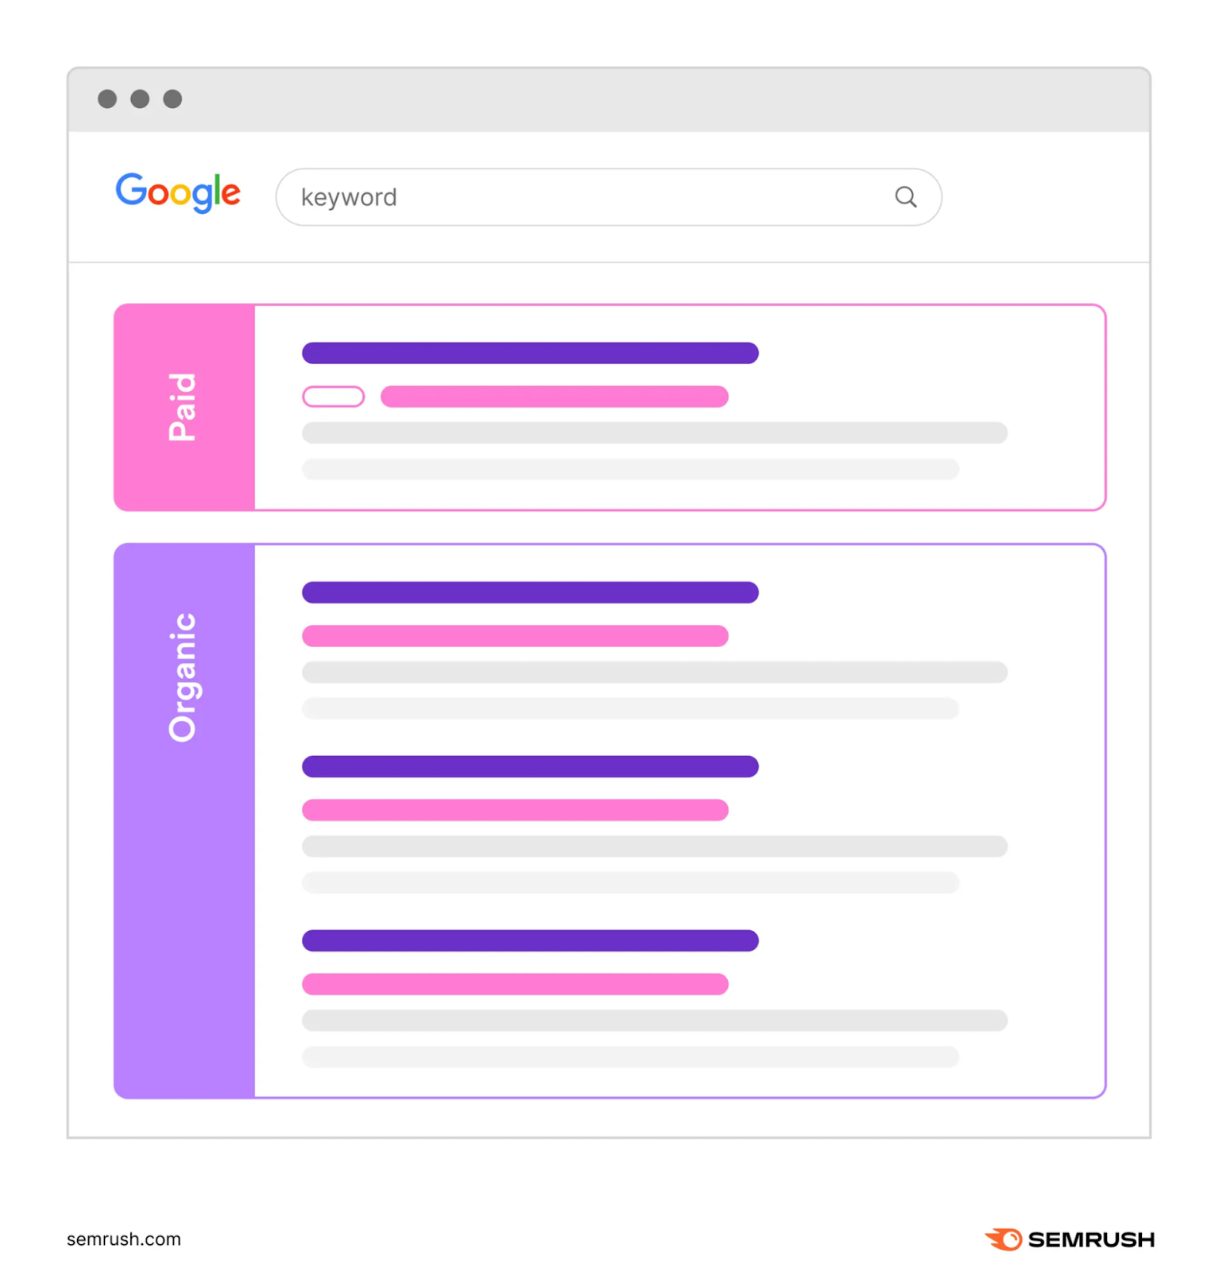Click the first organic result's pink URL
This screenshot has height=1272, width=1219.
coord(515,636)
